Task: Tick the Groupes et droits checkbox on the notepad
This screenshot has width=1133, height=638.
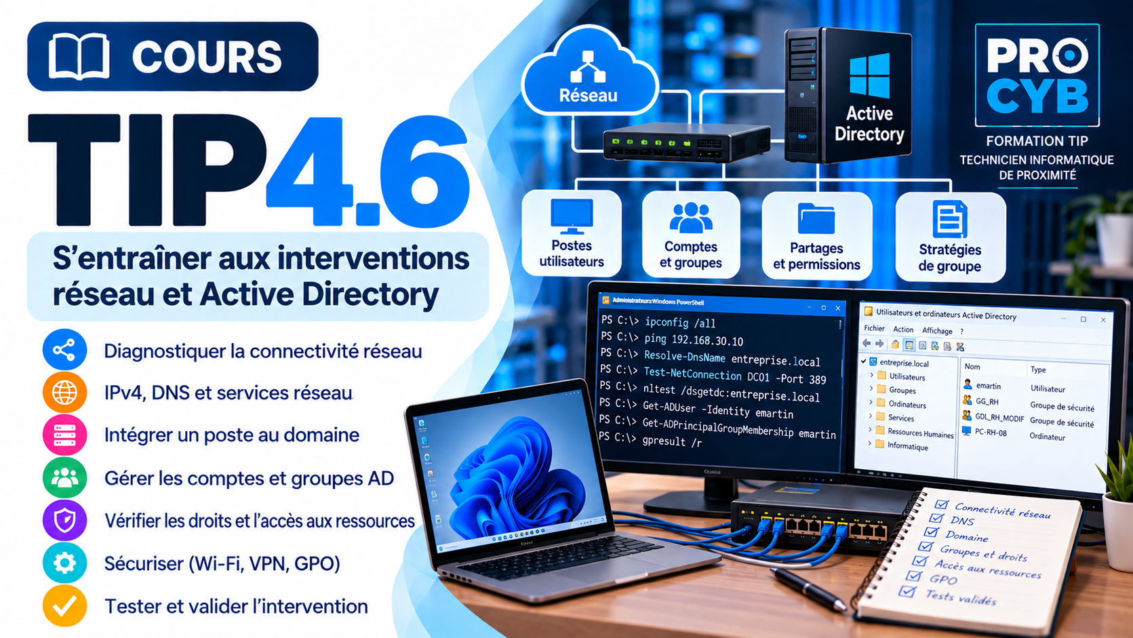Action: pyautogui.click(x=926, y=546)
